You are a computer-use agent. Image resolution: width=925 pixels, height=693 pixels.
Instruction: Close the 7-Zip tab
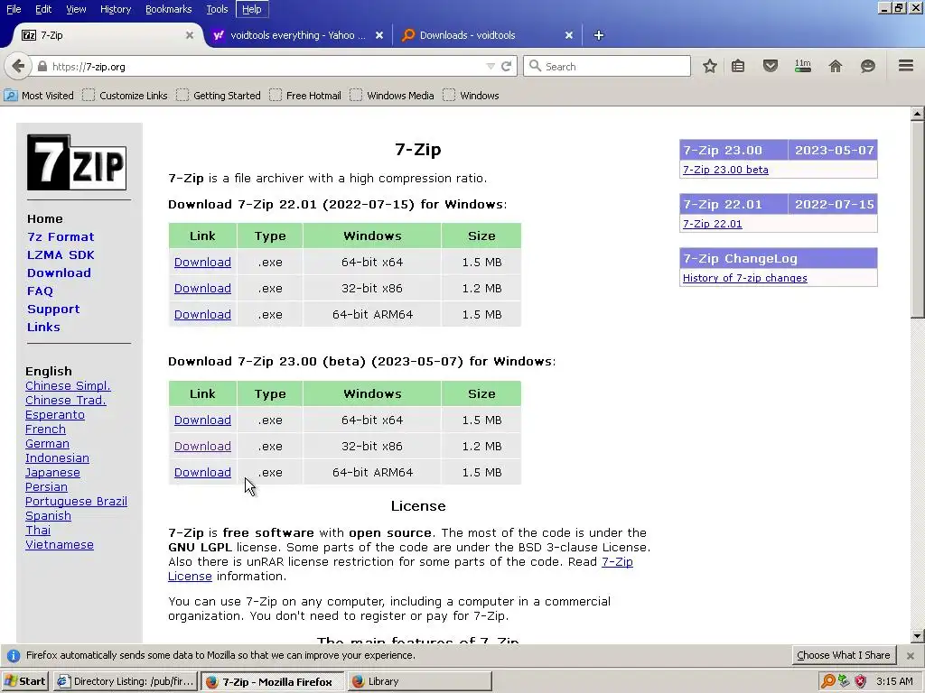[x=190, y=35]
